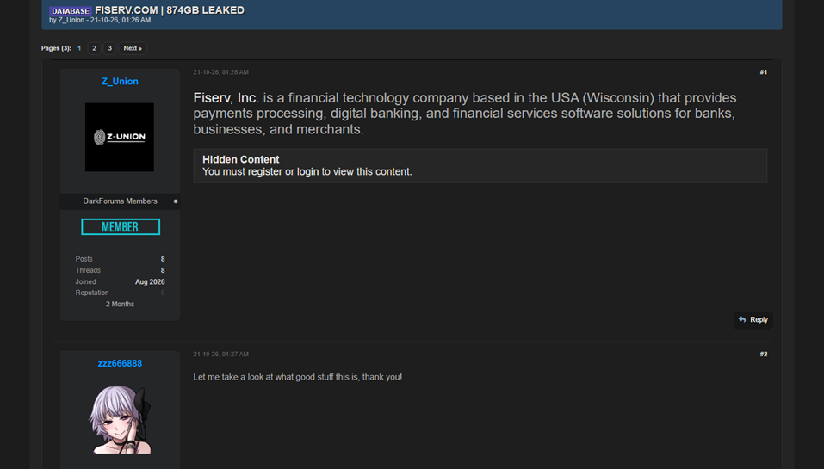Open the post #2 permalink
Screen dimensions: 824x469
click(763, 355)
